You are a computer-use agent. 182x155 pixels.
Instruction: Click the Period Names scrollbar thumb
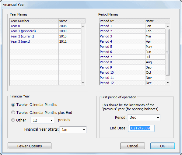(168, 52)
